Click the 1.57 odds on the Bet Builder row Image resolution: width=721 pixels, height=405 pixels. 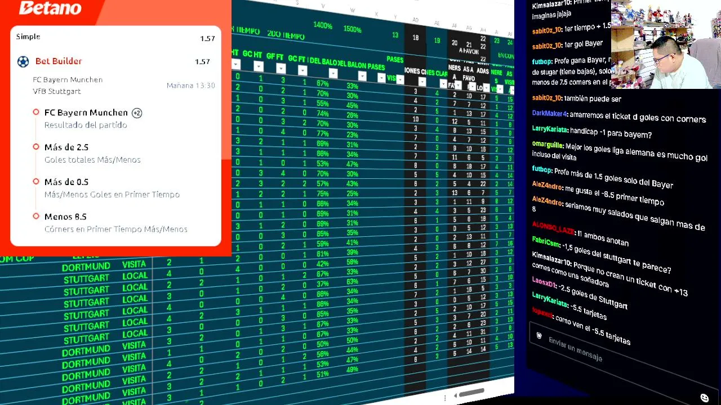point(202,61)
